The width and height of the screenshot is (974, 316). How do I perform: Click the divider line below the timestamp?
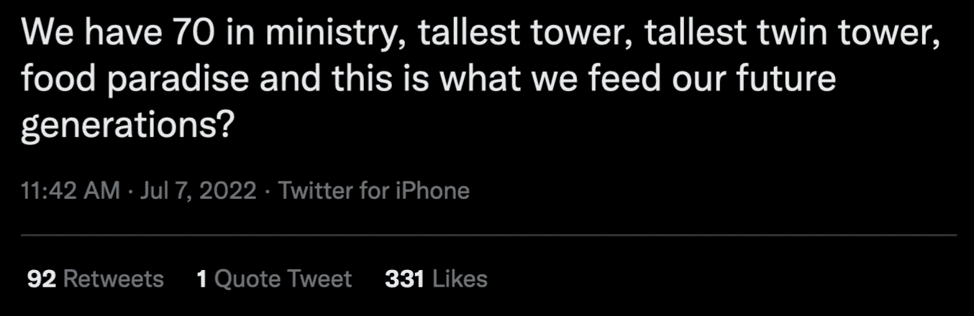click(488, 235)
